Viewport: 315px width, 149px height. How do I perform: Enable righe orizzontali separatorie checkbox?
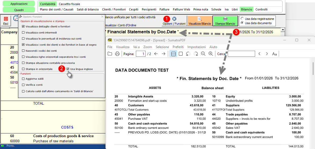[23, 57]
